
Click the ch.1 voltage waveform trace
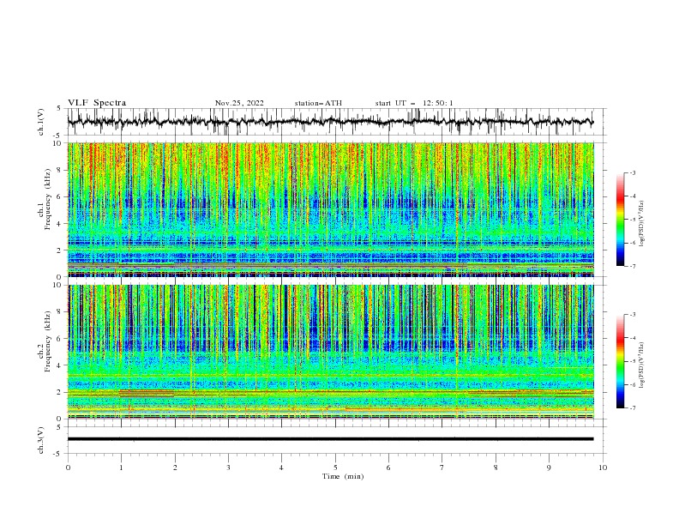[x=330, y=122]
